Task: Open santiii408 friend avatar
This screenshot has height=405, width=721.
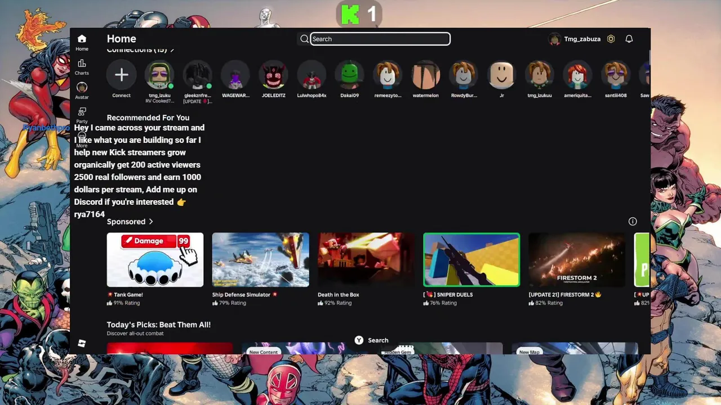Action: (x=616, y=75)
